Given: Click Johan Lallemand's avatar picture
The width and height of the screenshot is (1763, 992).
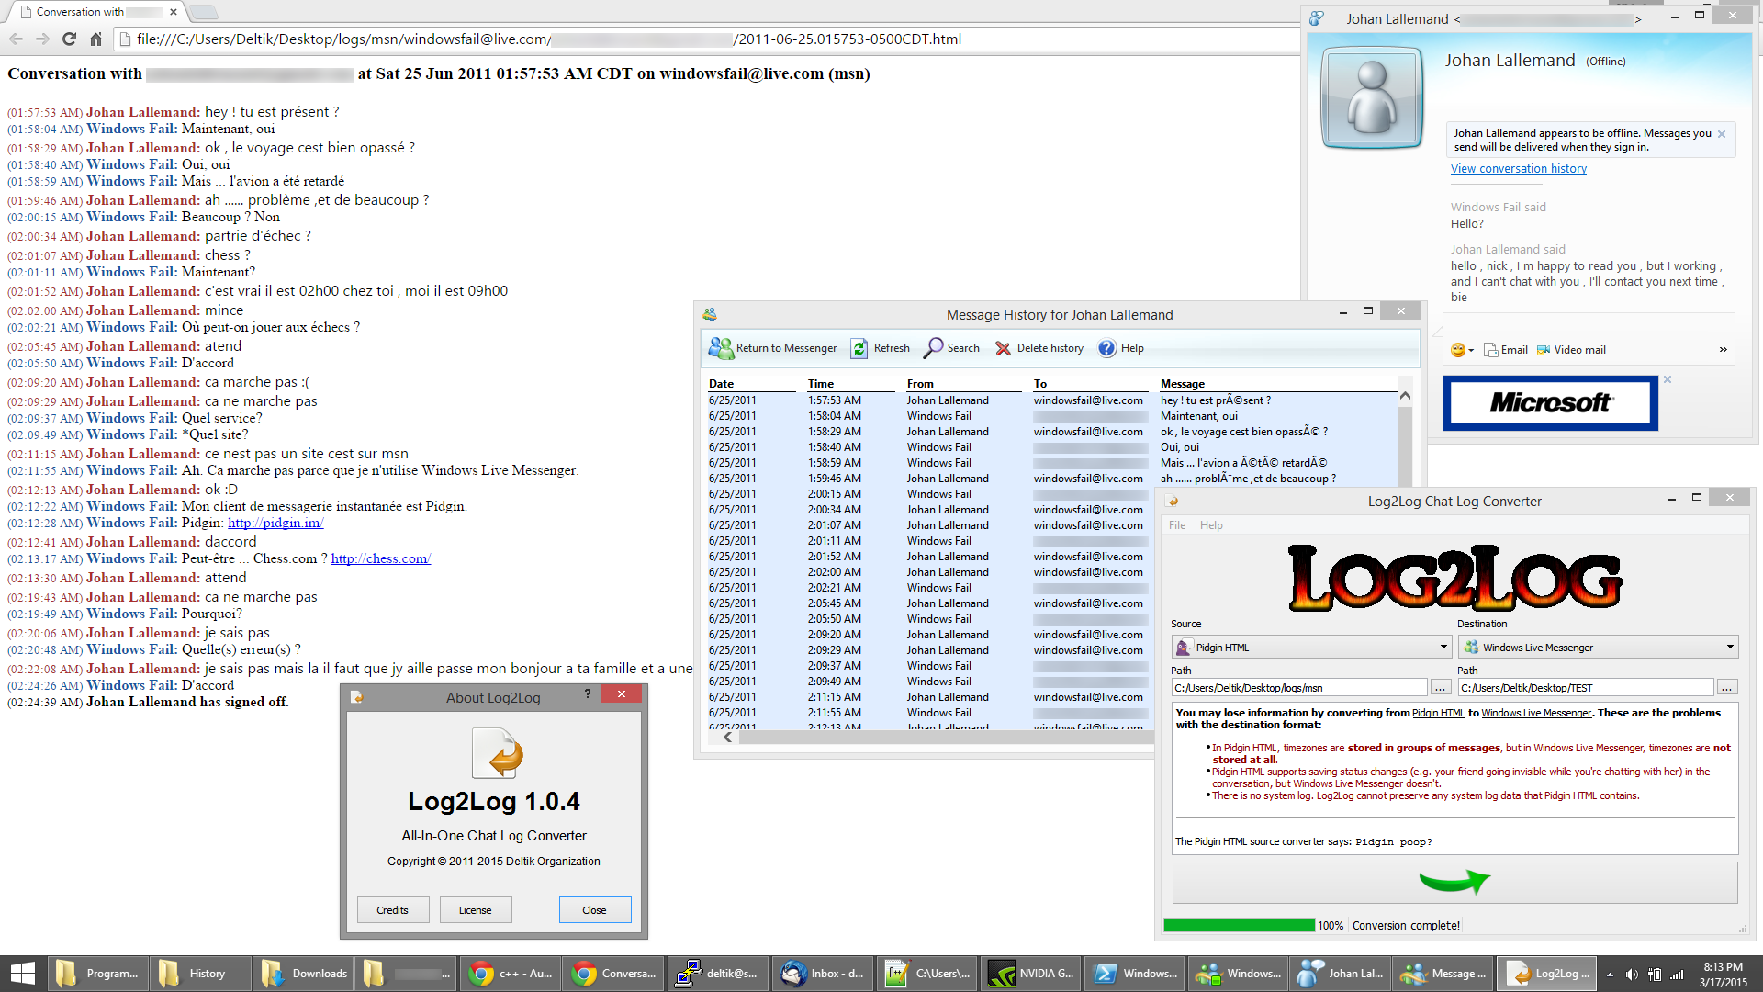Looking at the screenshot, I should (1372, 96).
